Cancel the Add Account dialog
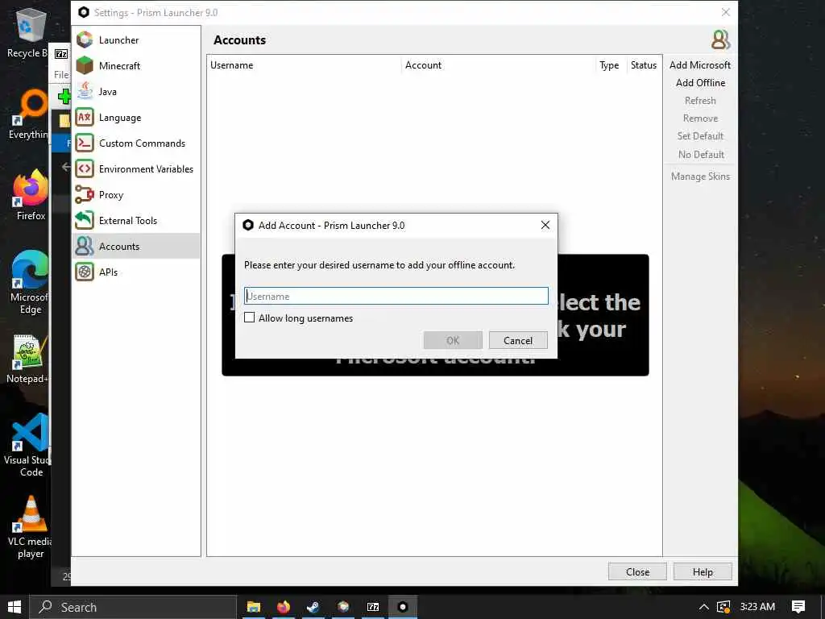This screenshot has height=619, width=825. coord(518,340)
